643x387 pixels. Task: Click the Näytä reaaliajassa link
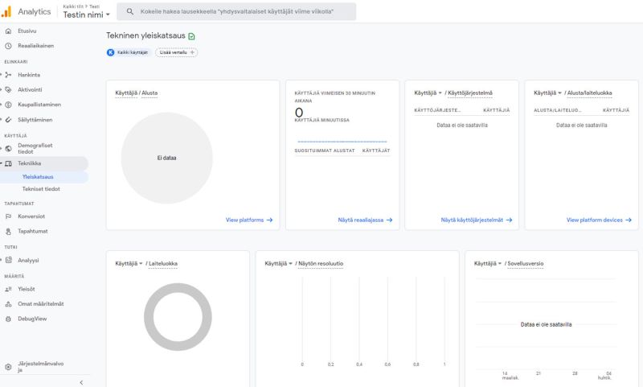[365, 220]
